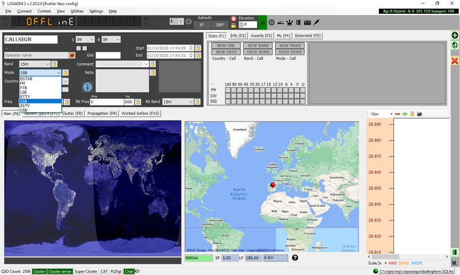This screenshot has width=460, height=275.
Task: Toggle the Super Cluster status indicator
Action: pyautogui.click(x=86, y=272)
